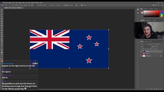The height and width of the screenshot is (92, 164).
Task: Open the Window menu
Action: (x=37, y=3)
